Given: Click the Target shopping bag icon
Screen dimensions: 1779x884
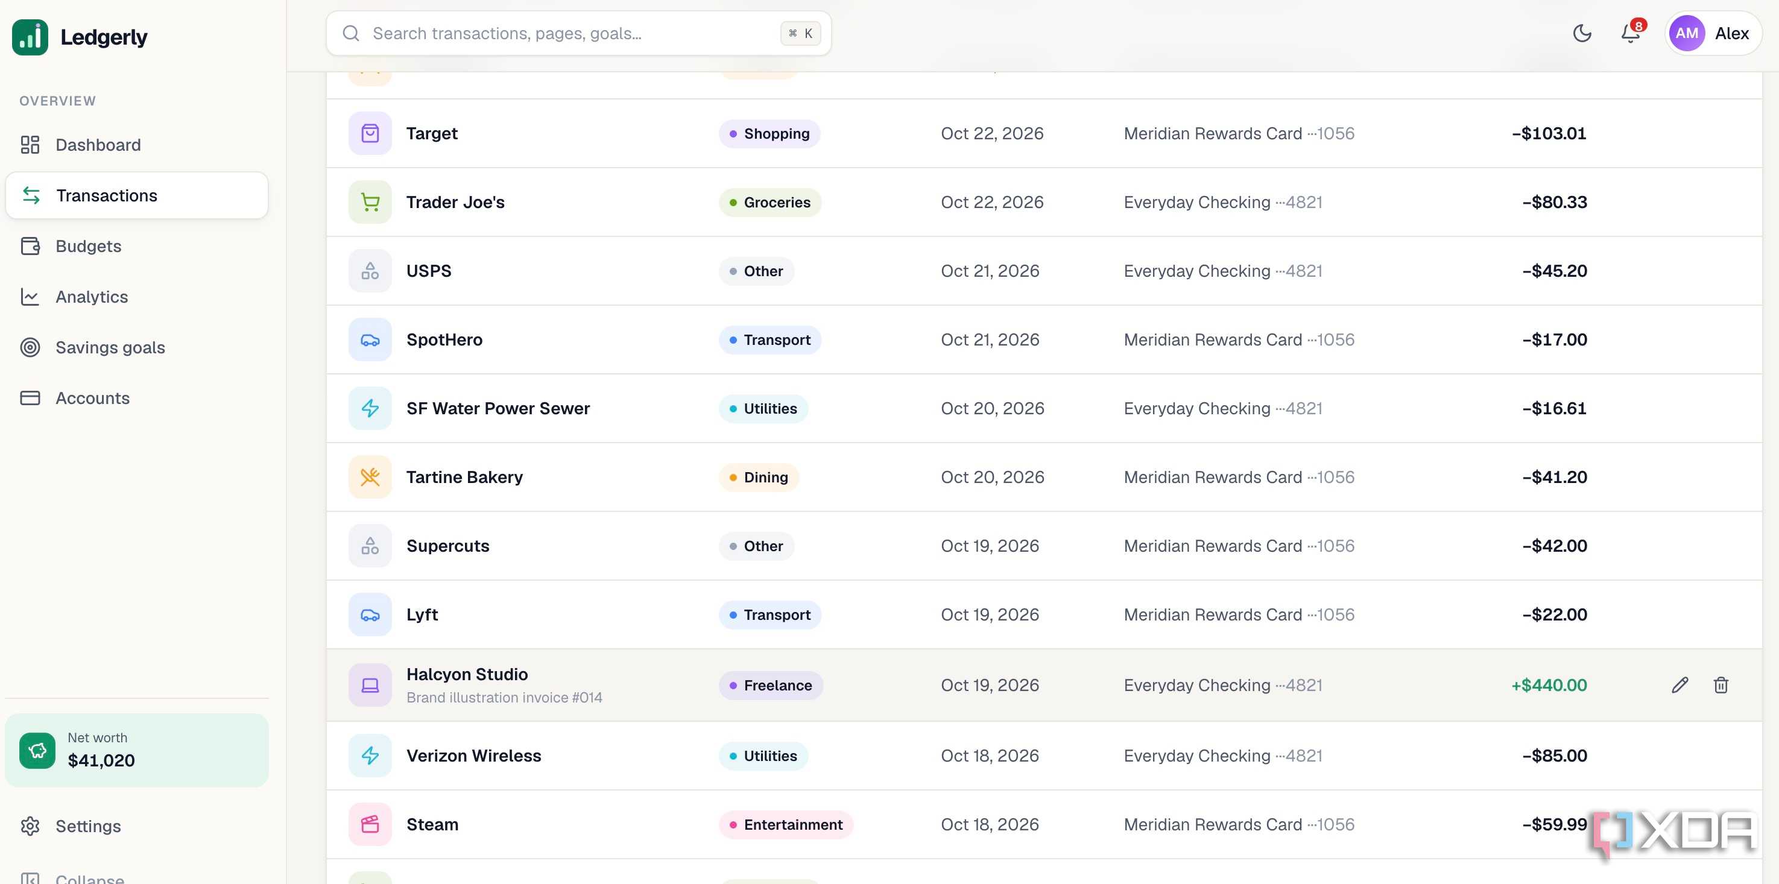Looking at the screenshot, I should 370,133.
